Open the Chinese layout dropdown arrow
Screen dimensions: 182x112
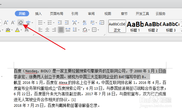point(79,23)
